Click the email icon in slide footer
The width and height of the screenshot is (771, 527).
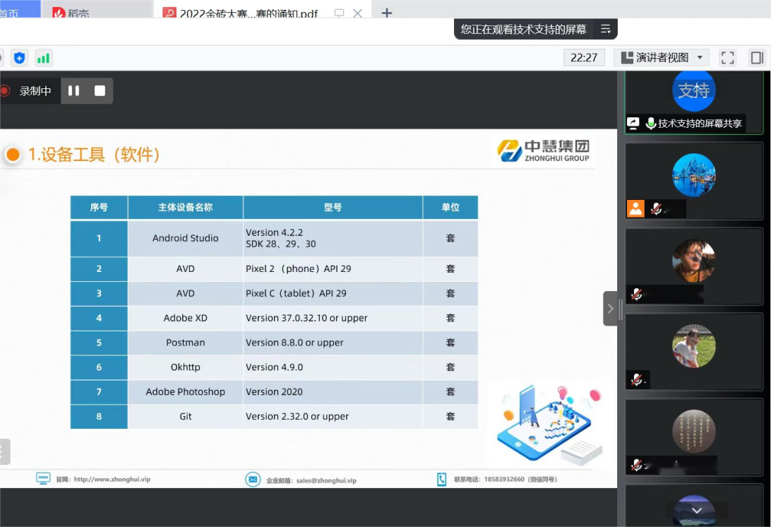point(253,479)
